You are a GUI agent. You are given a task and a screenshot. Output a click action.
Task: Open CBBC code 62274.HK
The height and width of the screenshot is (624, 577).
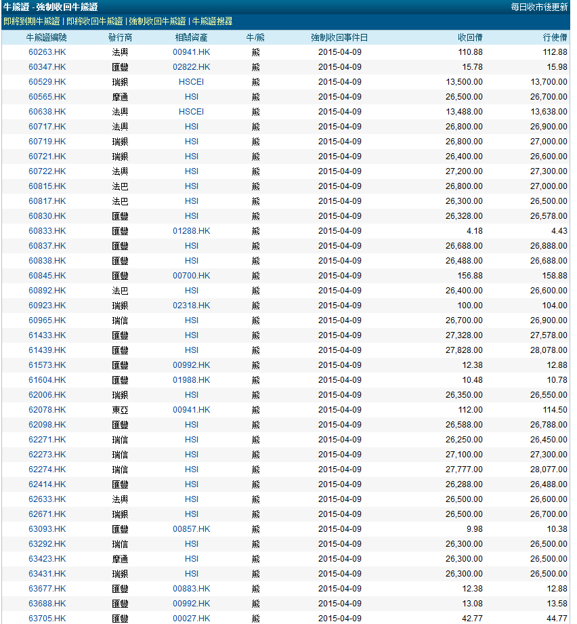(x=47, y=470)
